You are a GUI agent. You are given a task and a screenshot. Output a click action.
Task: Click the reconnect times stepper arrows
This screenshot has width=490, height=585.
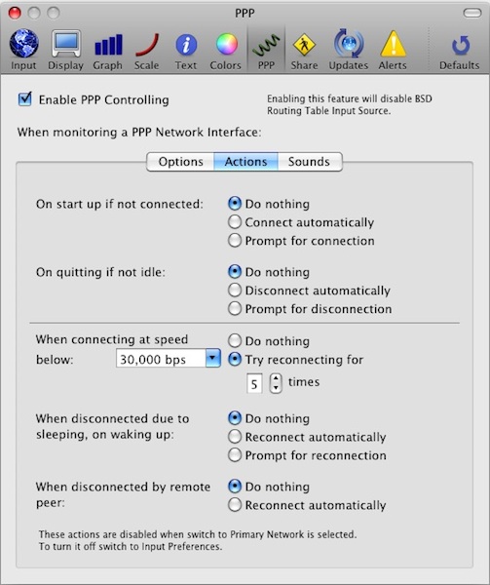[276, 383]
